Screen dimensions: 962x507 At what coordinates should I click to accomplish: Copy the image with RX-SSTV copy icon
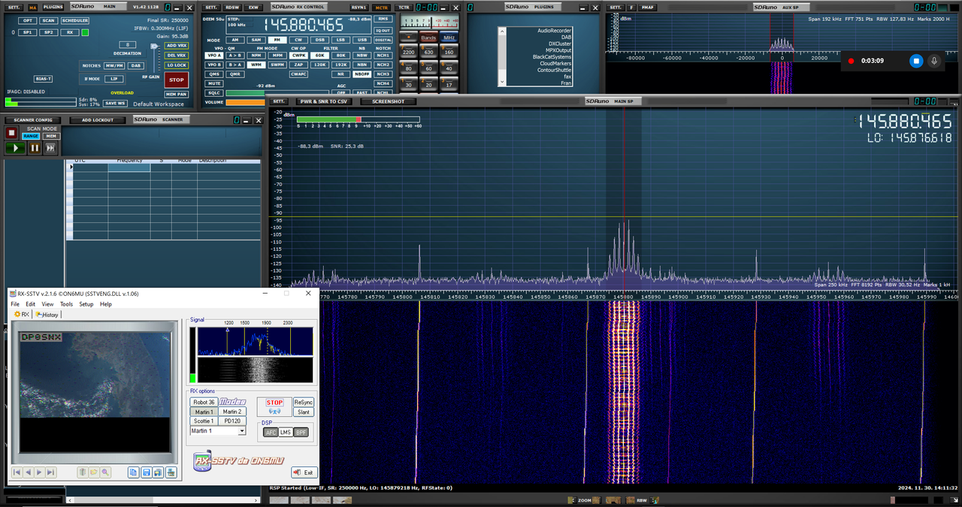[133, 472]
